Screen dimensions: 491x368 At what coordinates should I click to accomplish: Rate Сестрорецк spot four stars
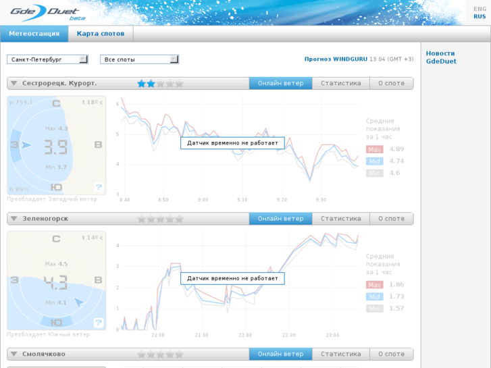[170, 83]
